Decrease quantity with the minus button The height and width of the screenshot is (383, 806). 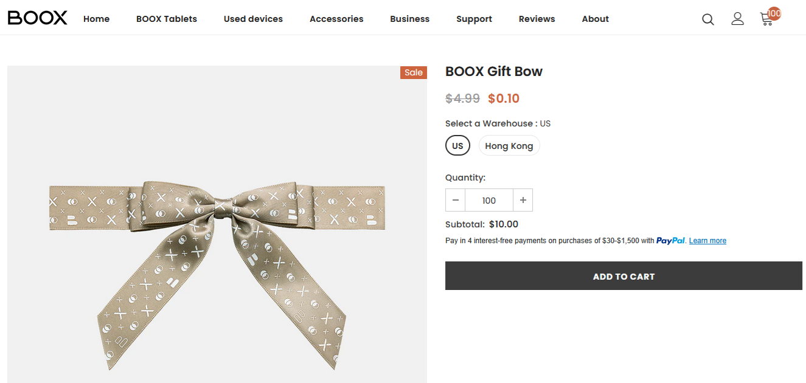456,200
